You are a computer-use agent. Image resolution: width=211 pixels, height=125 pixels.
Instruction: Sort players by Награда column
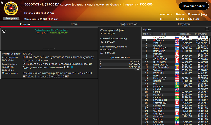coord(185,34)
